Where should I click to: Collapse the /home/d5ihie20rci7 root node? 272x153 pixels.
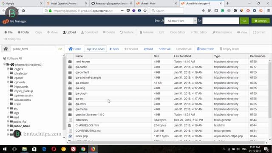coord(5,64)
